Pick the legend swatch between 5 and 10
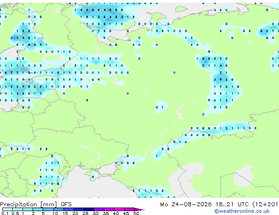This screenshot has width=279, height=215. pos(48,209)
